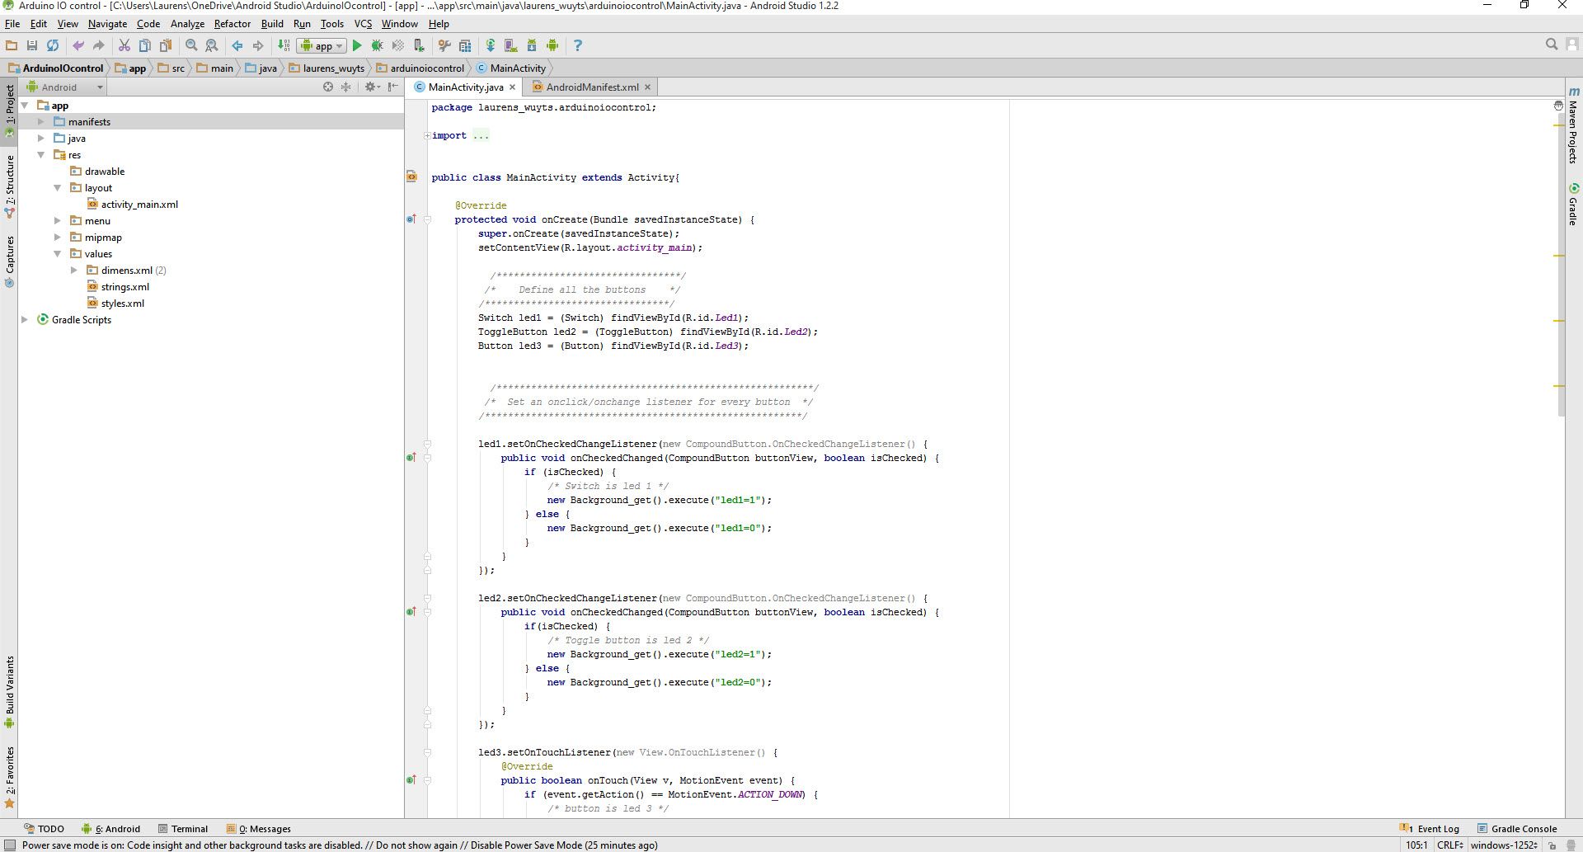1583x852 pixels.
Task: Switch to AndroidManifest.xml tab
Action: (x=591, y=87)
